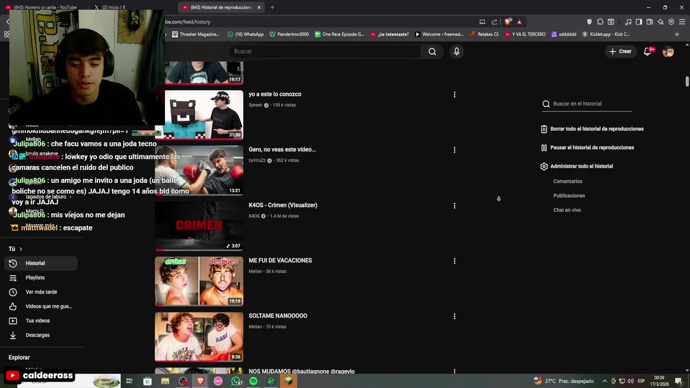
Task: Click the pause icon for watch history
Action: tap(544, 148)
